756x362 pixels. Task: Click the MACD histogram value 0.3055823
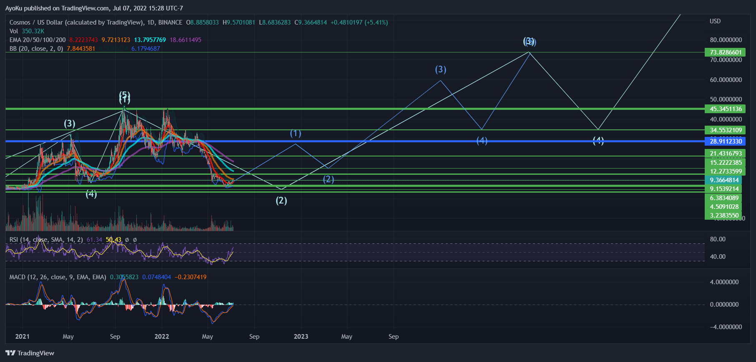point(124,277)
